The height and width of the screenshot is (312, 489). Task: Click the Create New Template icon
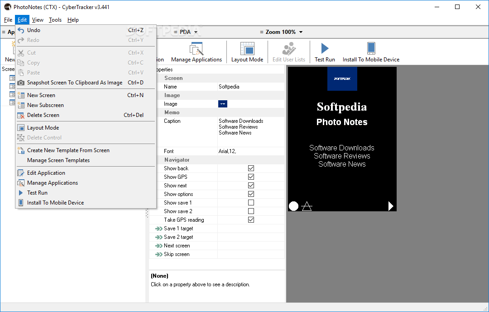(x=21, y=150)
